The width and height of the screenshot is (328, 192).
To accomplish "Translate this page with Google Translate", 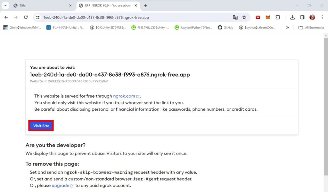I will (x=235, y=17).
